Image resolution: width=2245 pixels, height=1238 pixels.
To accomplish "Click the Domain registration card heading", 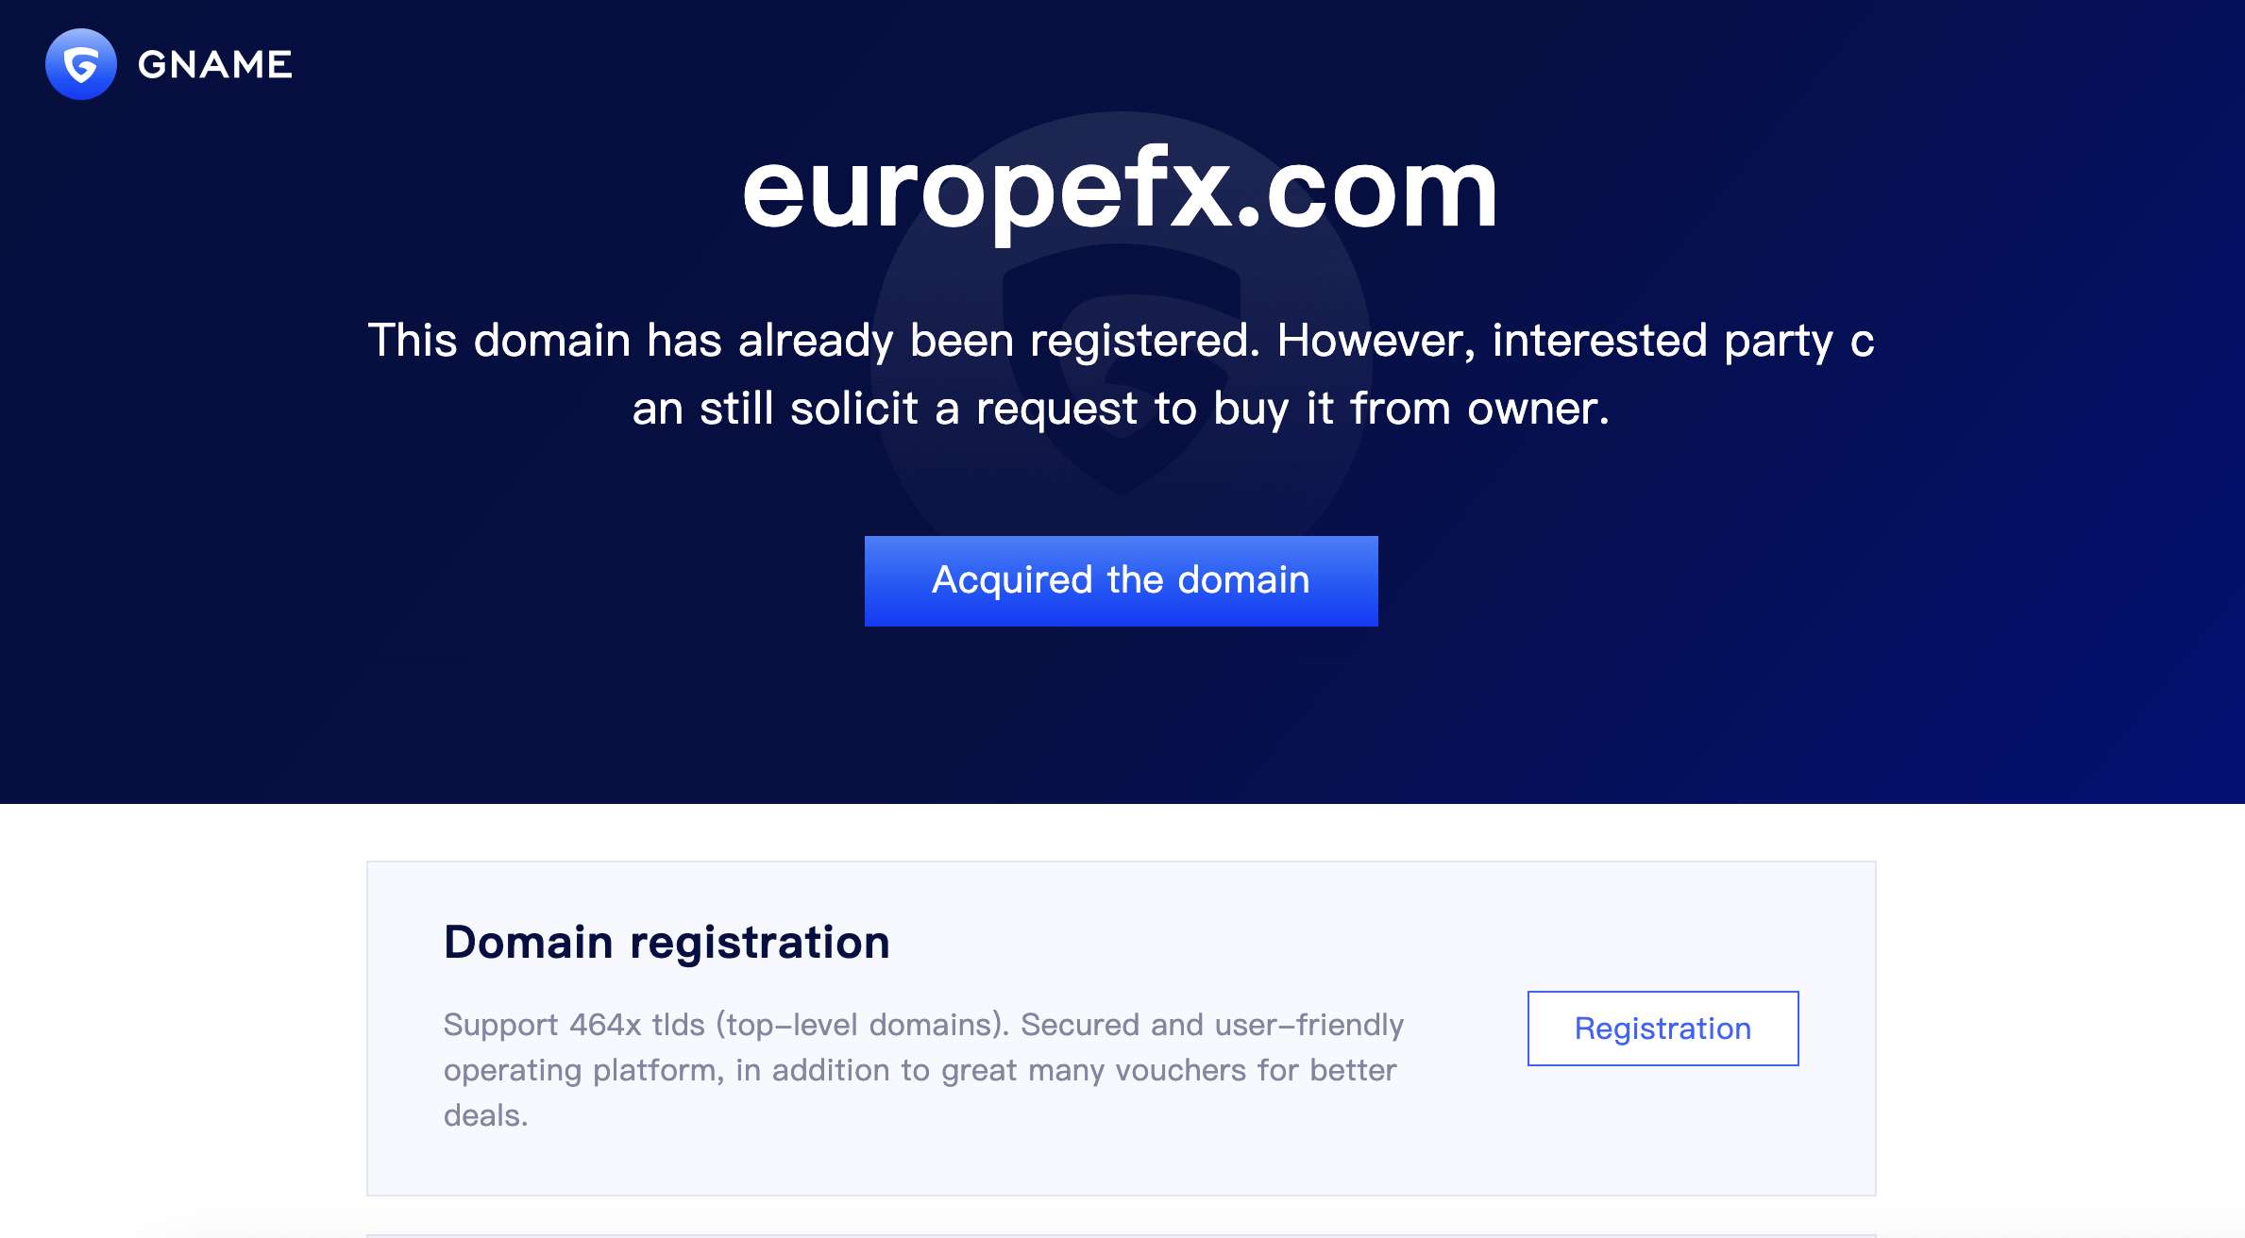I will (667, 942).
